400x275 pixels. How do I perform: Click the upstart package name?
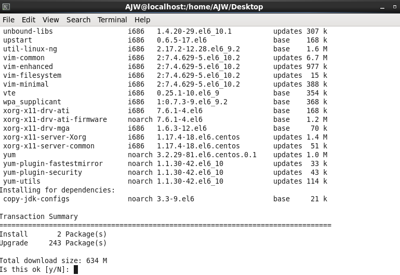[x=18, y=40]
